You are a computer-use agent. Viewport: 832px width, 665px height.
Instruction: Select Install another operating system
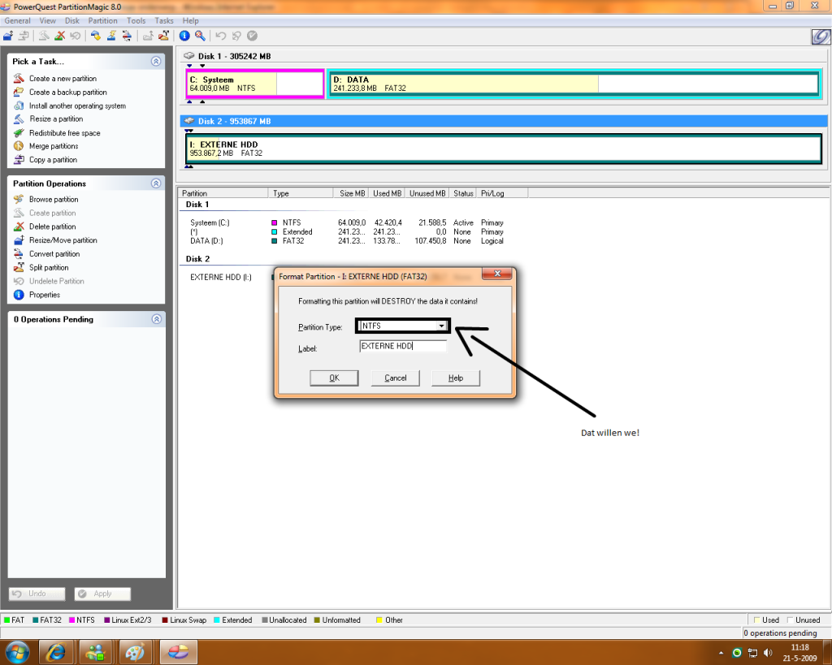pyautogui.click(x=77, y=106)
